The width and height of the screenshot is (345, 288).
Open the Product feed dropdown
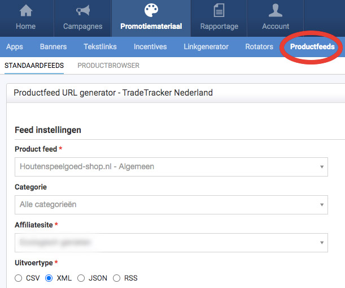point(171,167)
